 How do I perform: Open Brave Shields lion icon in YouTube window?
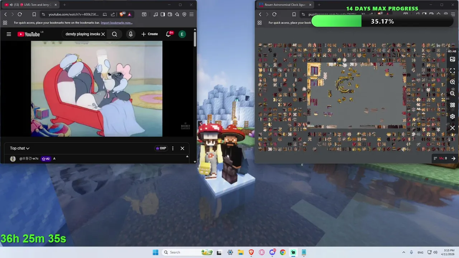click(x=122, y=14)
